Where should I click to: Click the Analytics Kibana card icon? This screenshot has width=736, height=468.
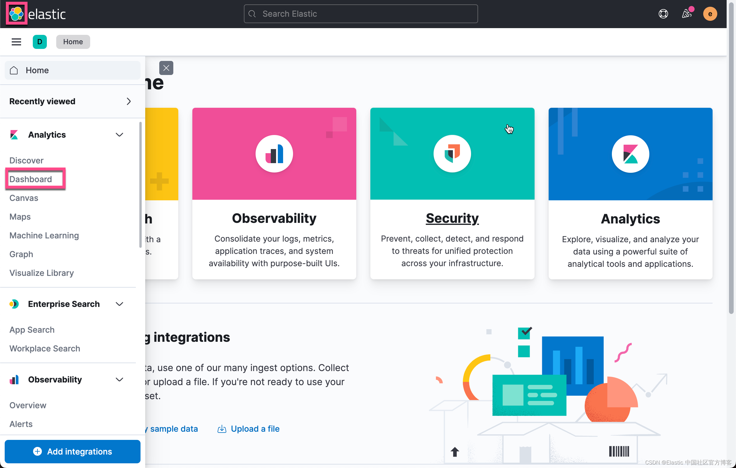click(x=630, y=154)
